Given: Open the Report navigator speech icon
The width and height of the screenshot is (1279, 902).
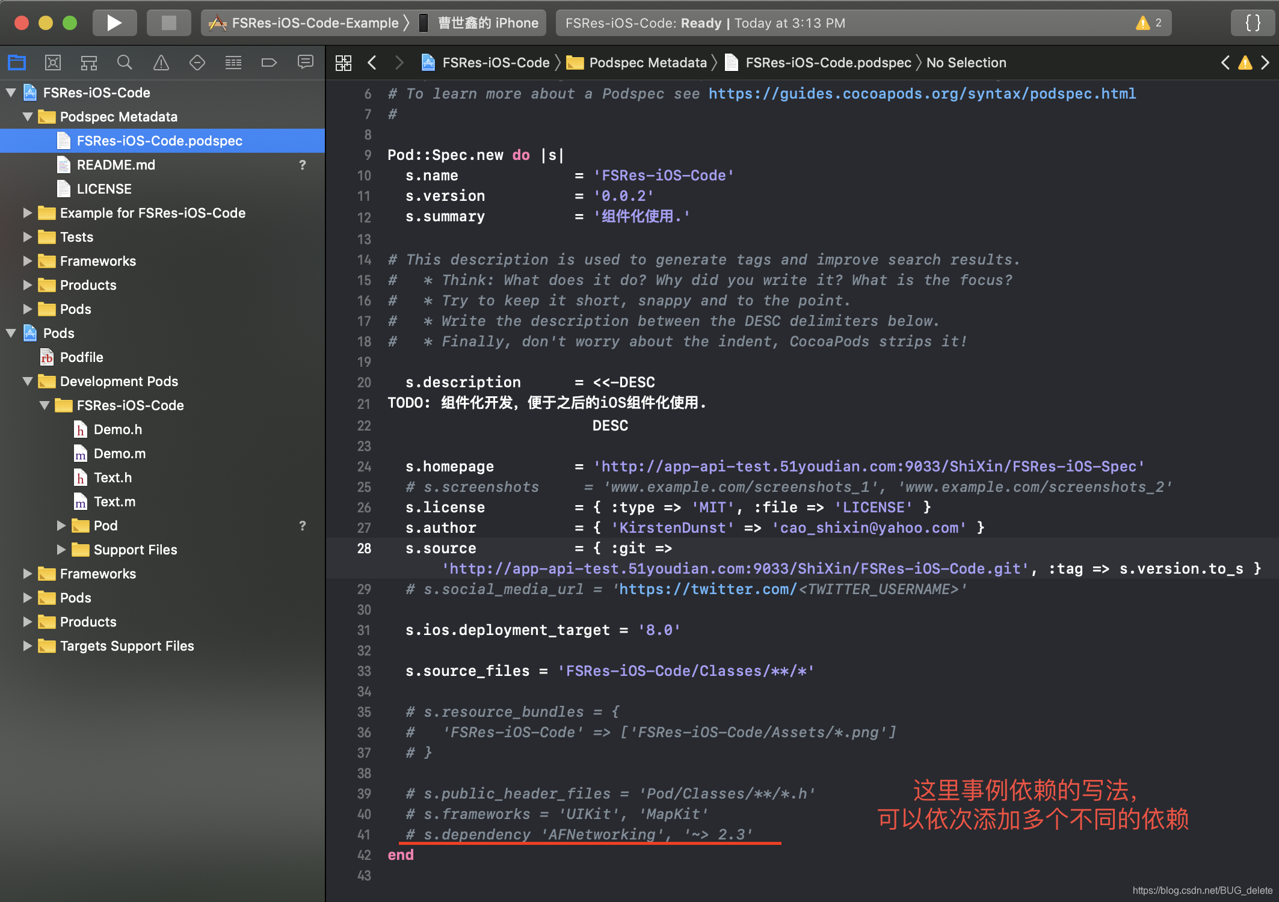Looking at the screenshot, I should [306, 62].
